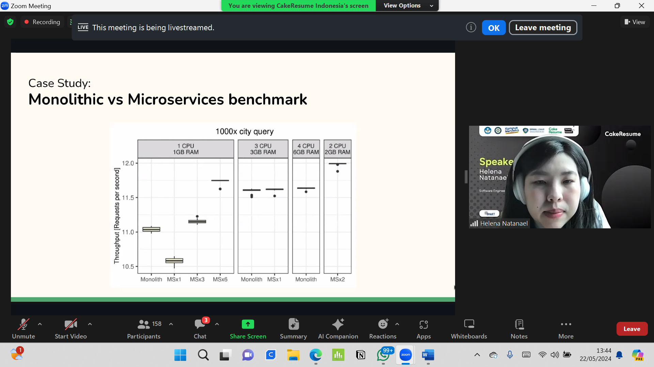Open Notion from the taskbar
Image resolution: width=654 pixels, height=367 pixels.
(360, 355)
